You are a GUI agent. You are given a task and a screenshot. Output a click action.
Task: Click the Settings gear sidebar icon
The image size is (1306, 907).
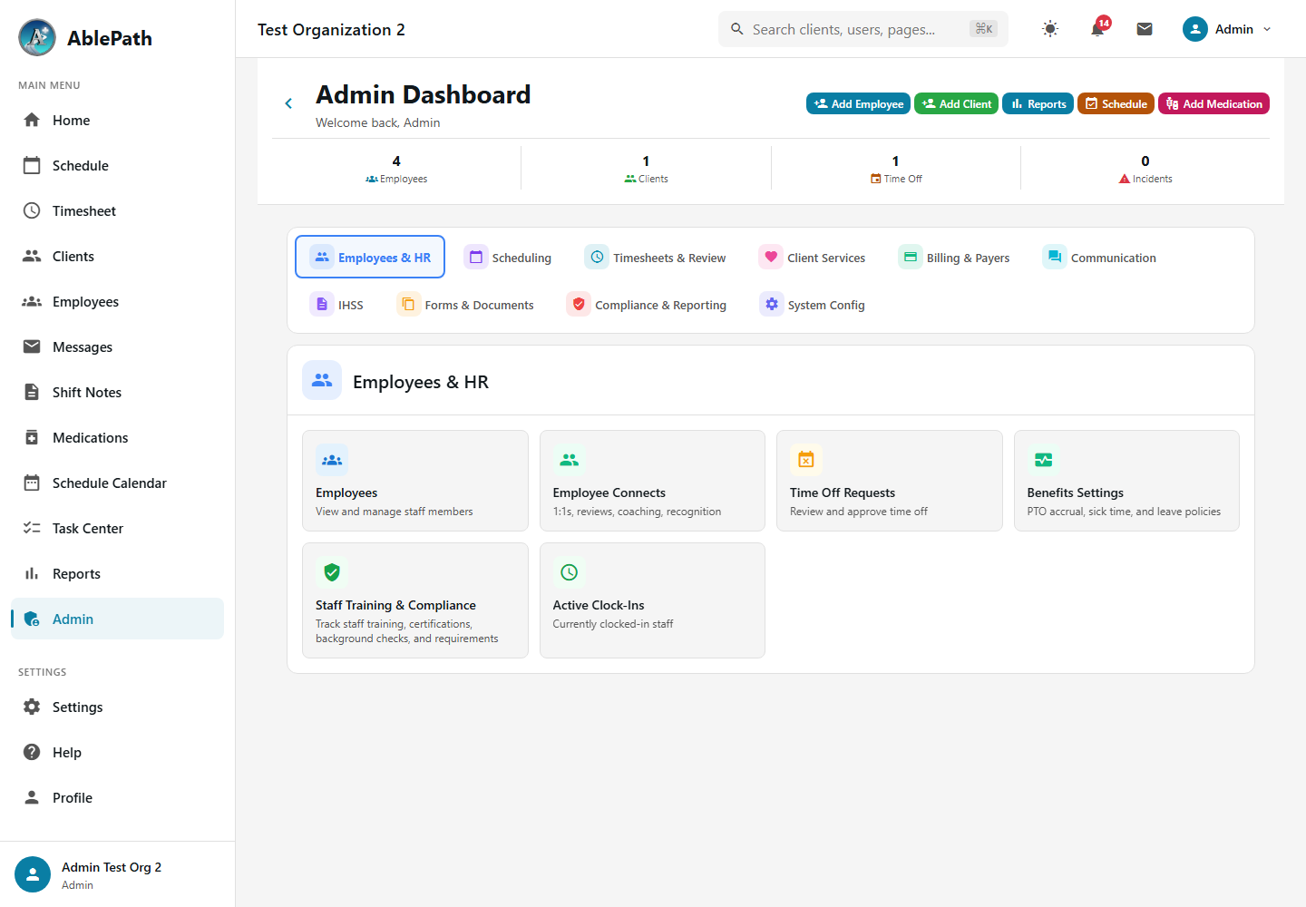32,707
